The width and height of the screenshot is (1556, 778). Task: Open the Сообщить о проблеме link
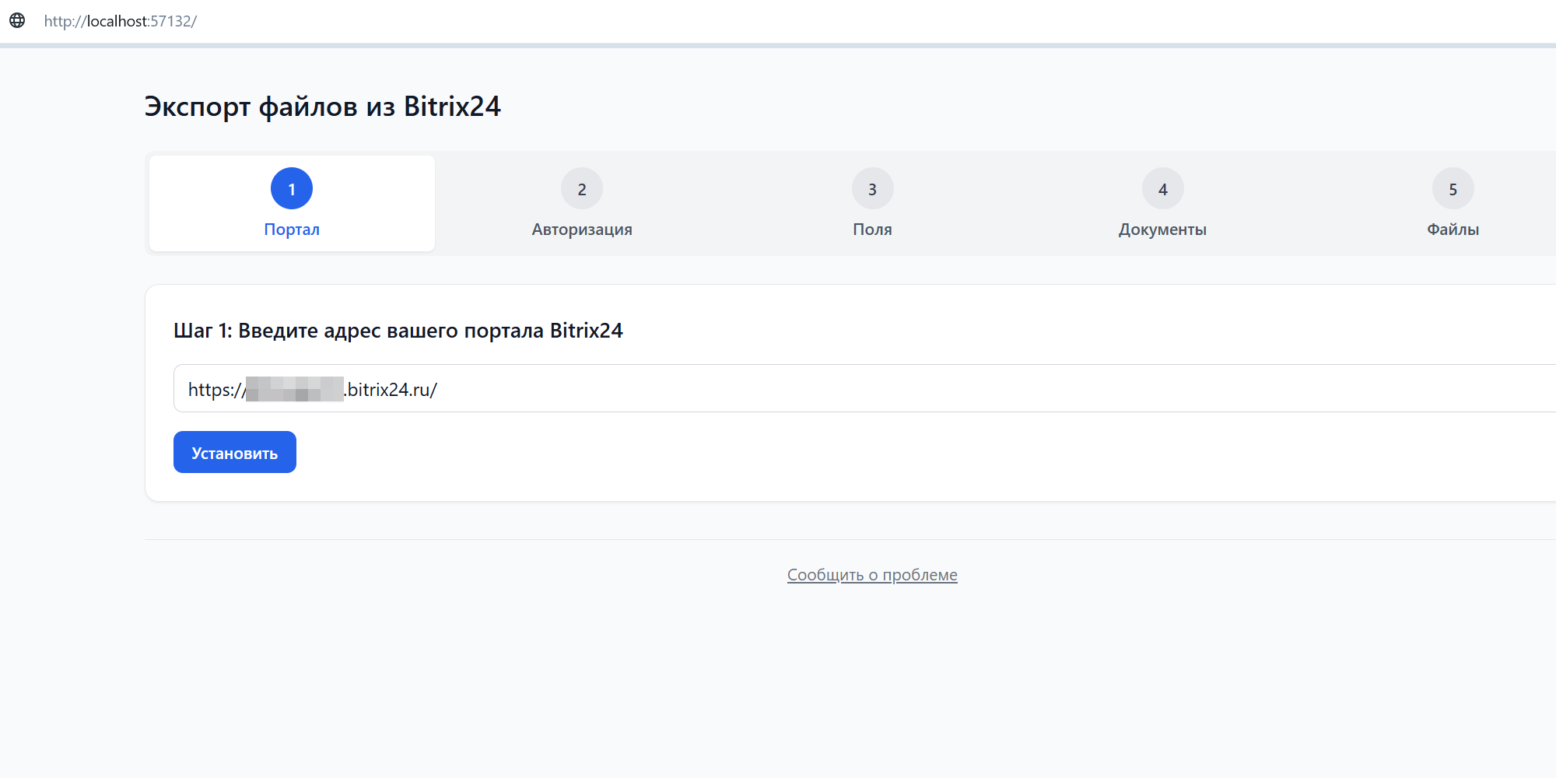[x=872, y=575]
